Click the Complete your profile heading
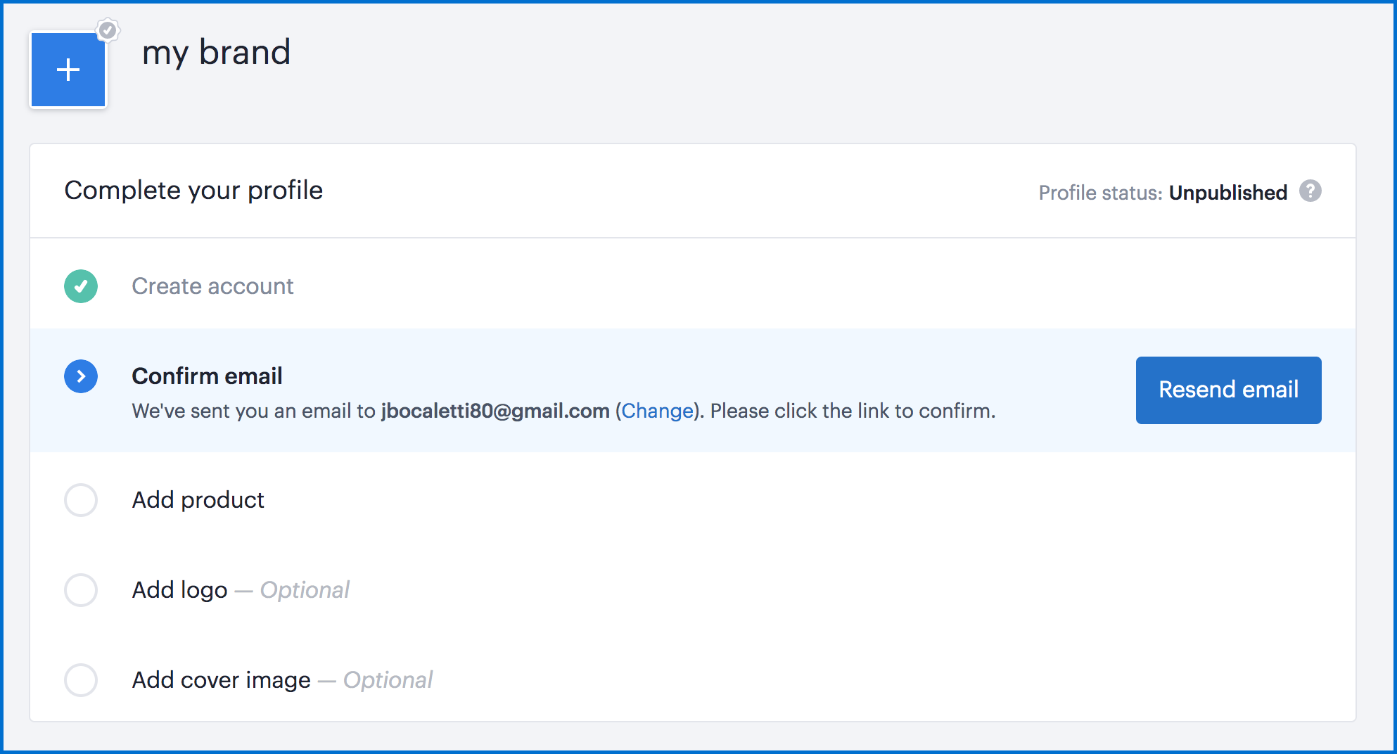This screenshot has height=754, width=1397. [193, 191]
